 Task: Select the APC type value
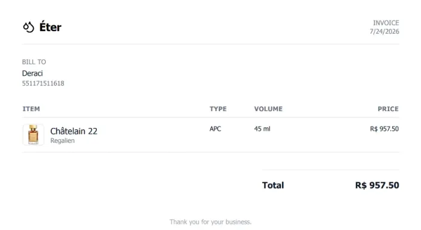(215, 129)
